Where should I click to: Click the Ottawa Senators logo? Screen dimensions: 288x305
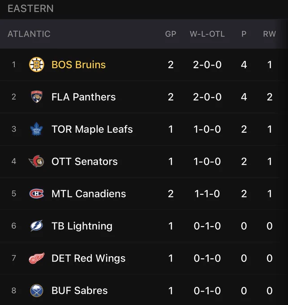(x=36, y=161)
